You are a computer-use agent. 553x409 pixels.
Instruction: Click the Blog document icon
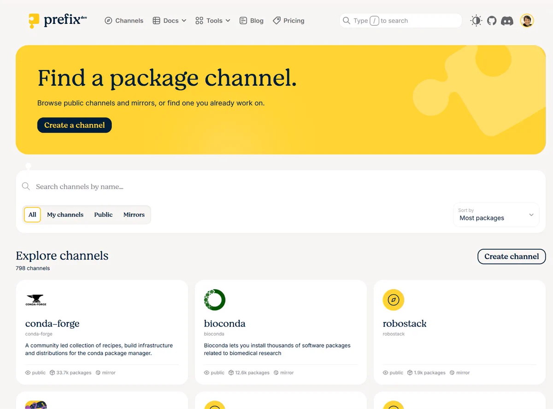pyautogui.click(x=243, y=21)
